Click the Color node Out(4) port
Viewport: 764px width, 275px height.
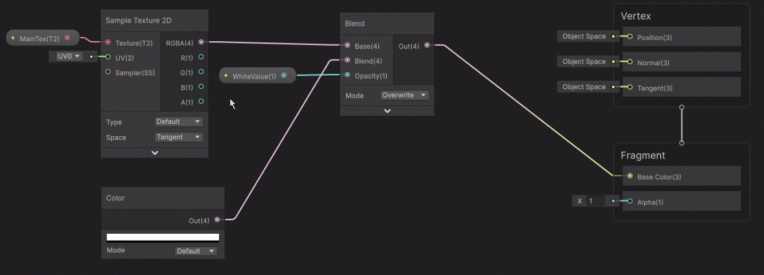[217, 219]
